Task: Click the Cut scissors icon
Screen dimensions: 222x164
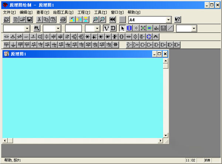Action: click(x=39, y=20)
